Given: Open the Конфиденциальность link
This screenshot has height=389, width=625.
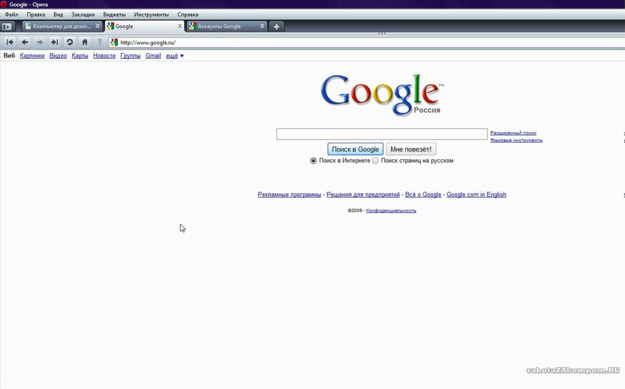Looking at the screenshot, I should tap(391, 210).
